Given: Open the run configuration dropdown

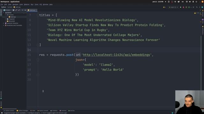Looking at the screenshot, I should (173, 7).
